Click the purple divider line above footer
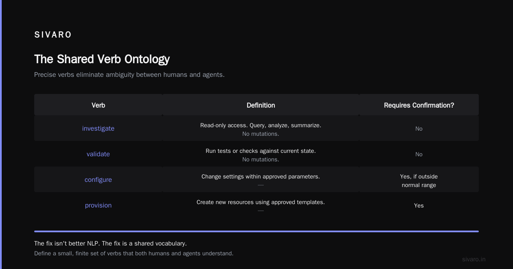The width and height of the screenshot is (513, 269). (256, 231)
